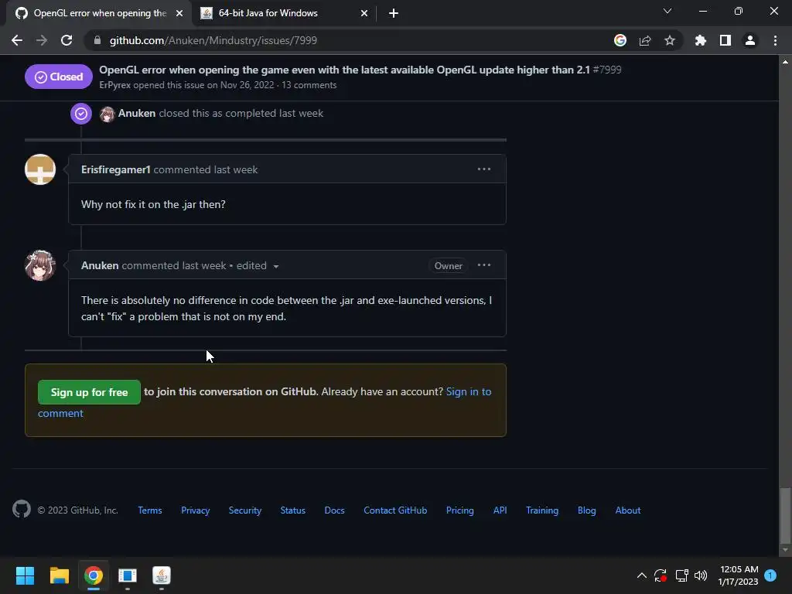This screenshot has height=594, width=792.
Task: Click the forward navigation arrow
Action: (x=42, y=40)
